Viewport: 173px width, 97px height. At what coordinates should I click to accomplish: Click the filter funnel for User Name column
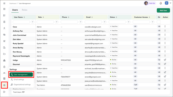[x=33, y=22]
